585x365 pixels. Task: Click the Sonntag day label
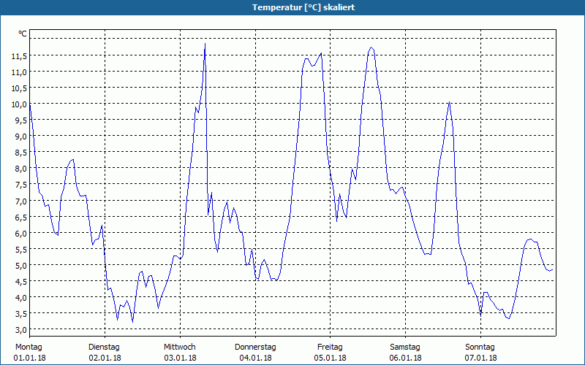coord(480,347)
